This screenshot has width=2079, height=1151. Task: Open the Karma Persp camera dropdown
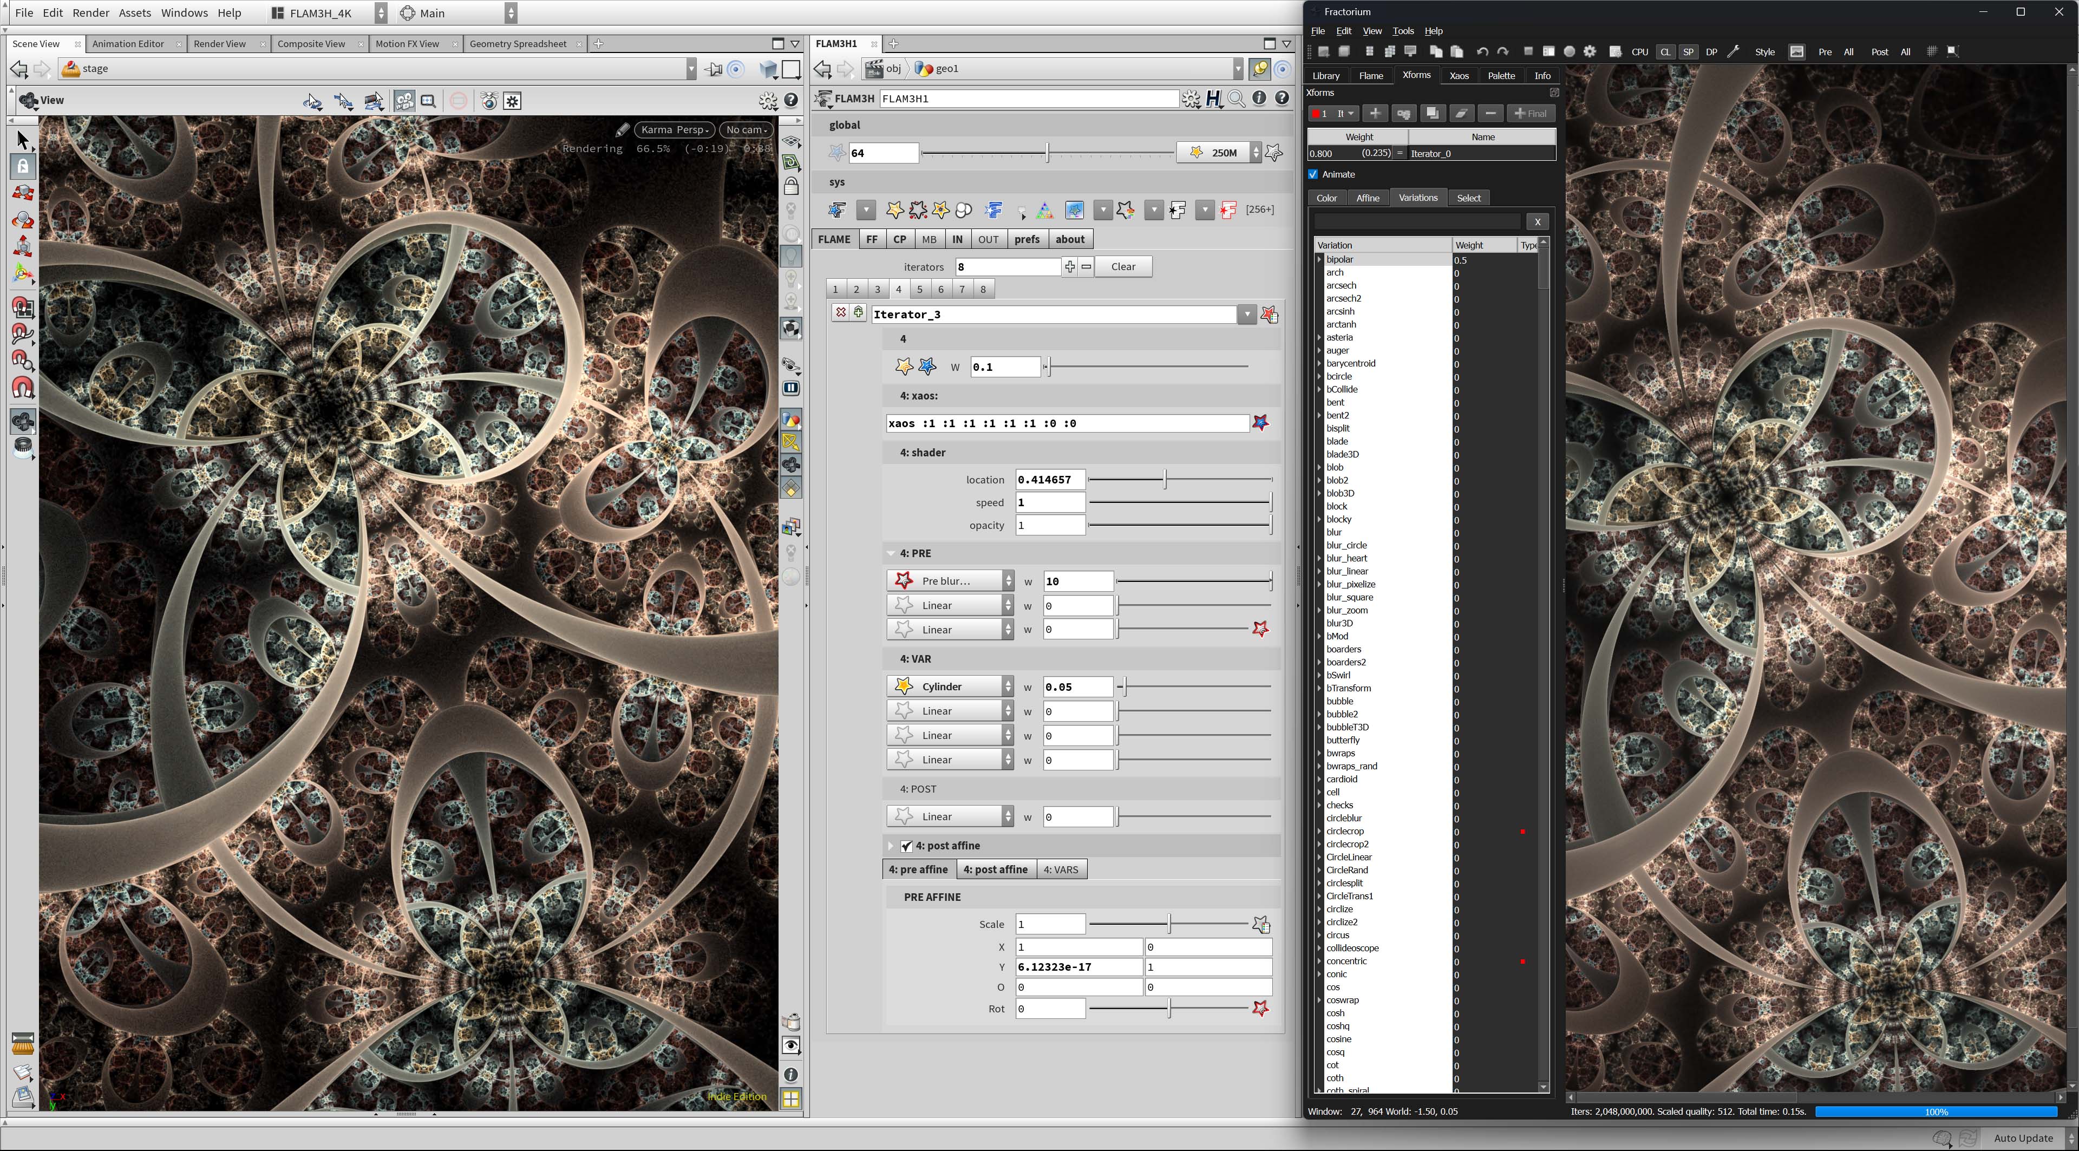click(674, 129)
